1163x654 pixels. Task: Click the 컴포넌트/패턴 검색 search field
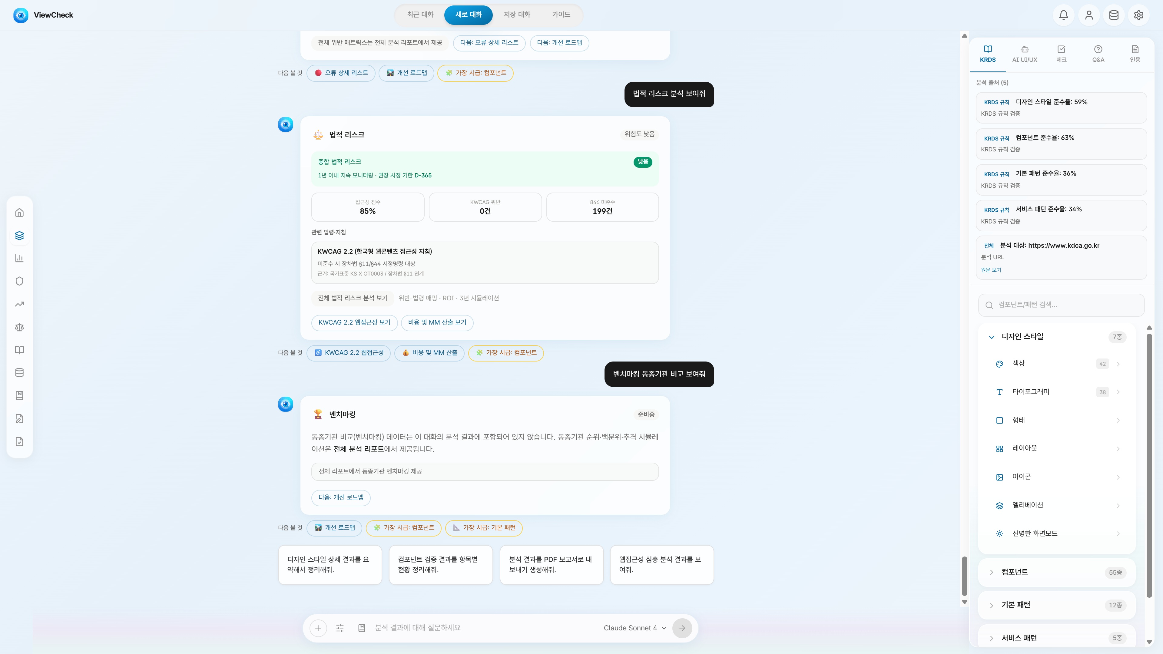click(x=1061, y=305)
